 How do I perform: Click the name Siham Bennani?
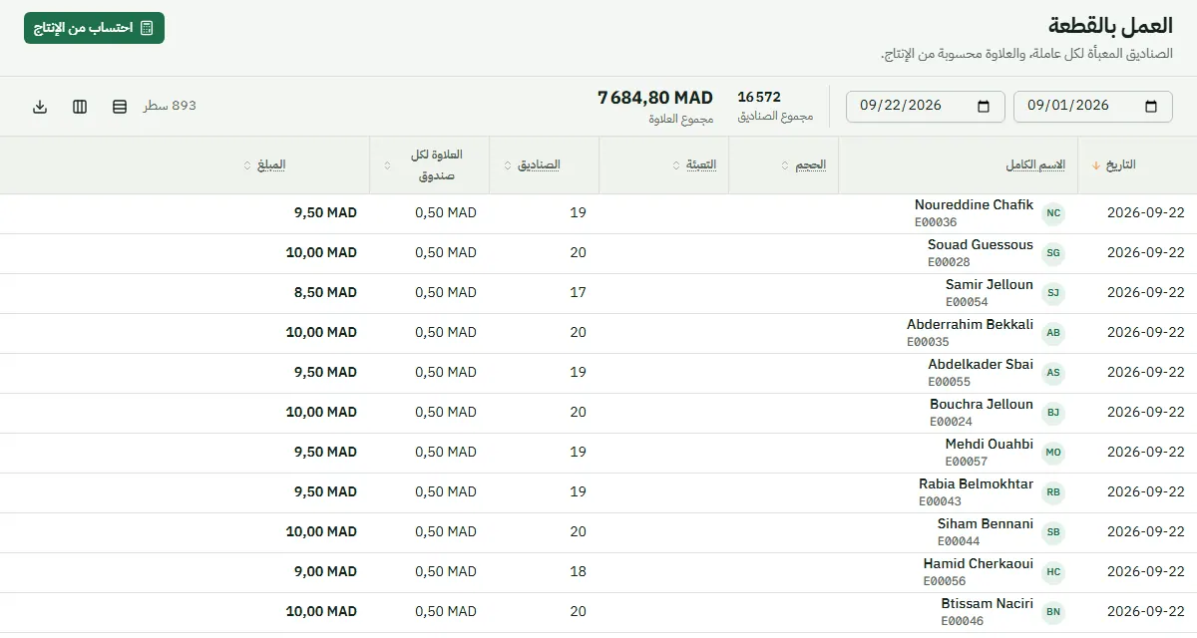[986, 524]
